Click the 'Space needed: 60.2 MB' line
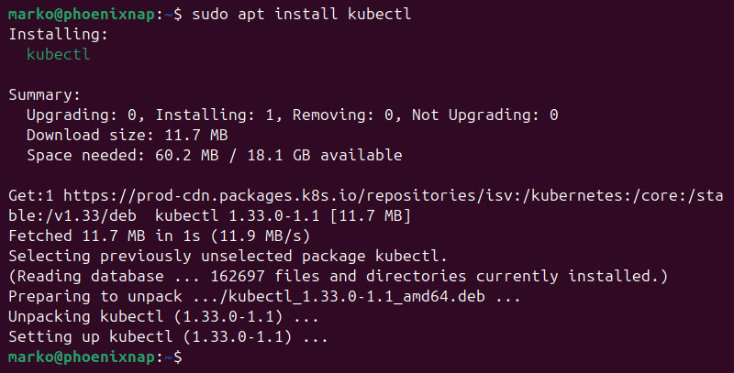The image size is (734, 373). click(123, 156)
